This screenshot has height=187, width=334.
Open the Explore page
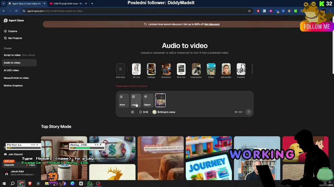[10, 31]
